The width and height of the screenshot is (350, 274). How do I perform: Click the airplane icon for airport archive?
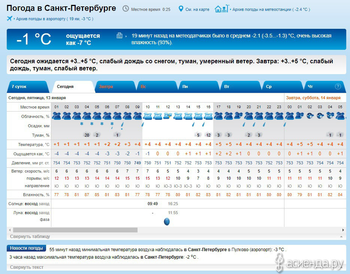[x=9, y=18]
